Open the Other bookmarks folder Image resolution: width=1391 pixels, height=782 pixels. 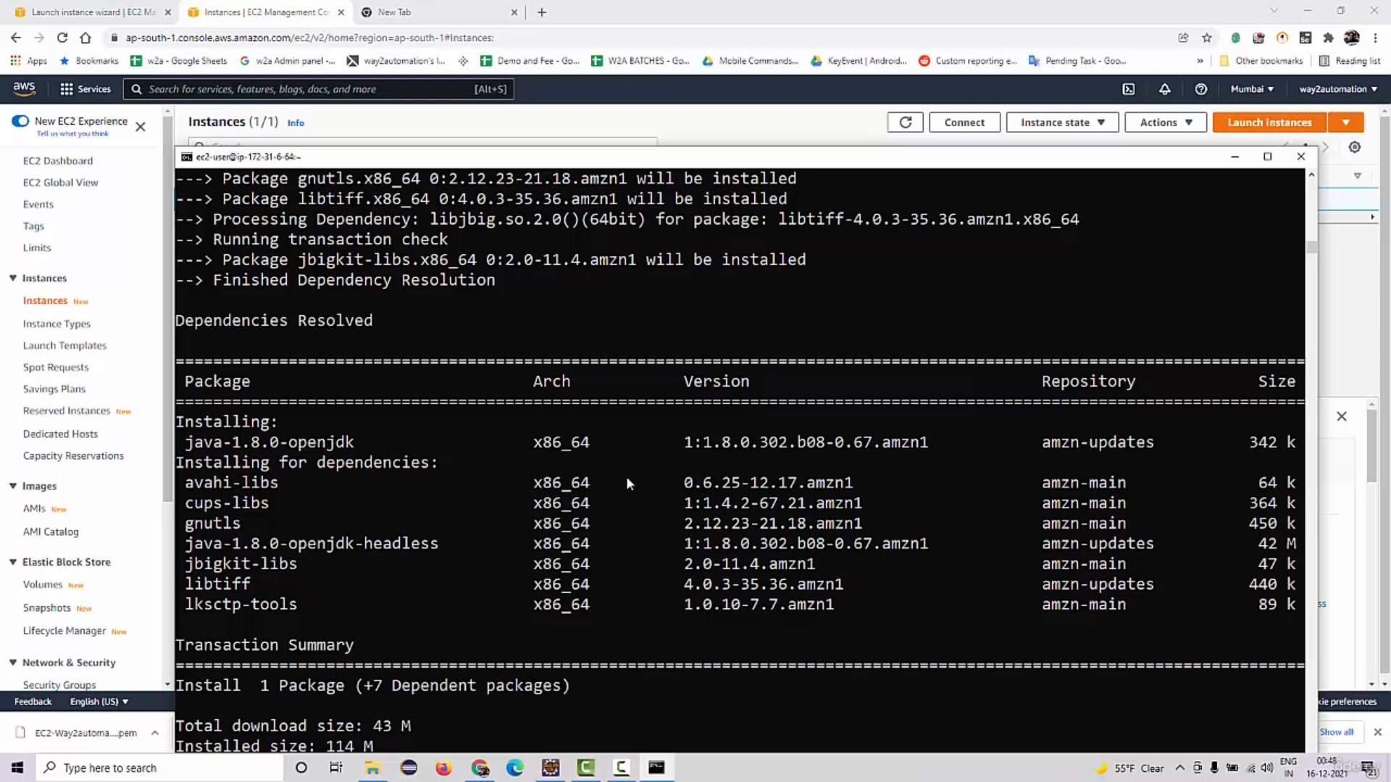click(x=1261, y=61)
